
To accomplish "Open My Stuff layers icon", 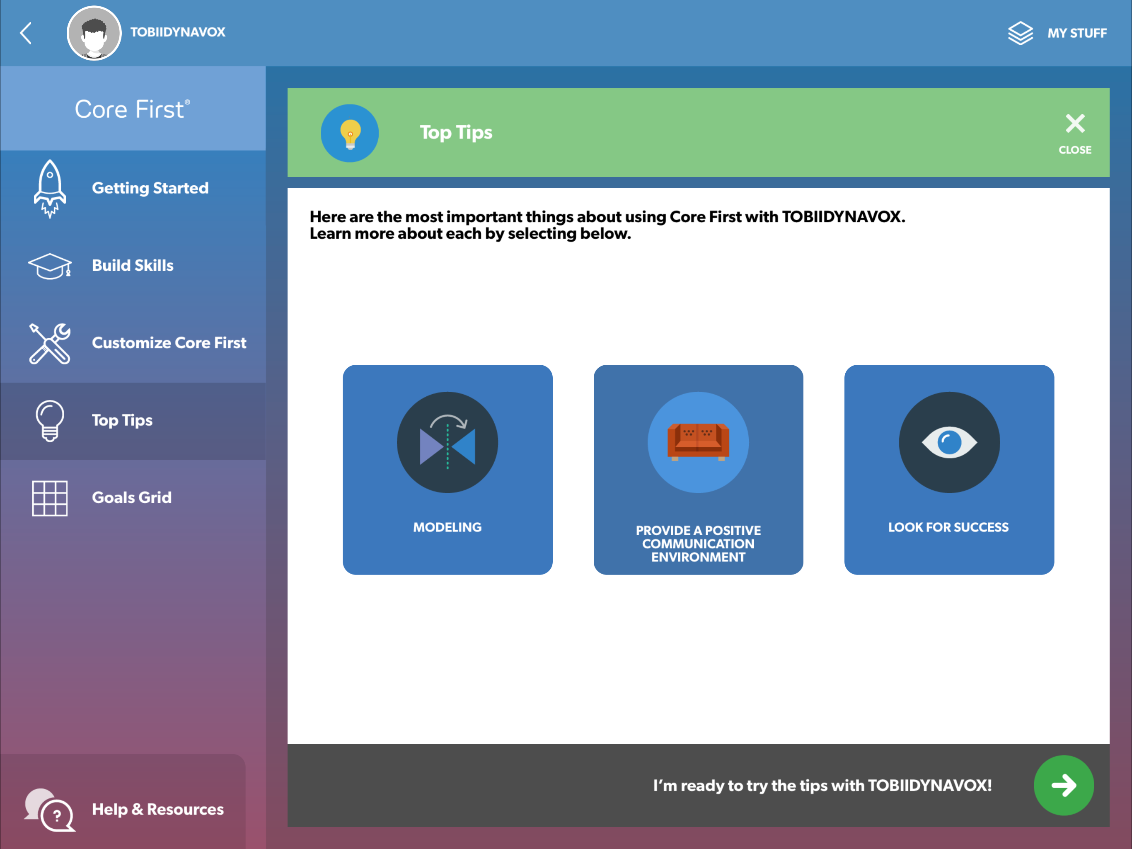I will tap(1020, 33).
